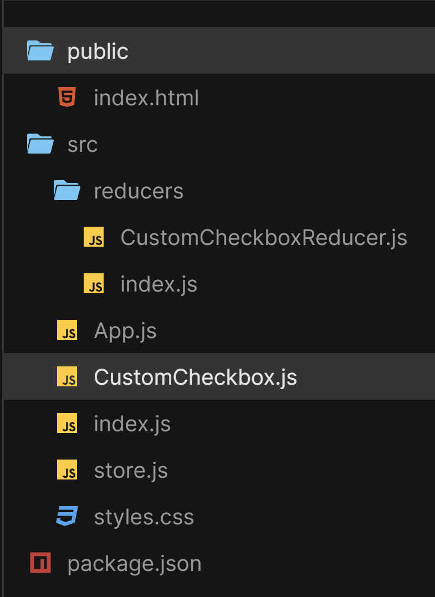Click the HTML5 icon next to index.html
The image size is (435, 597).
coord(68,98)
